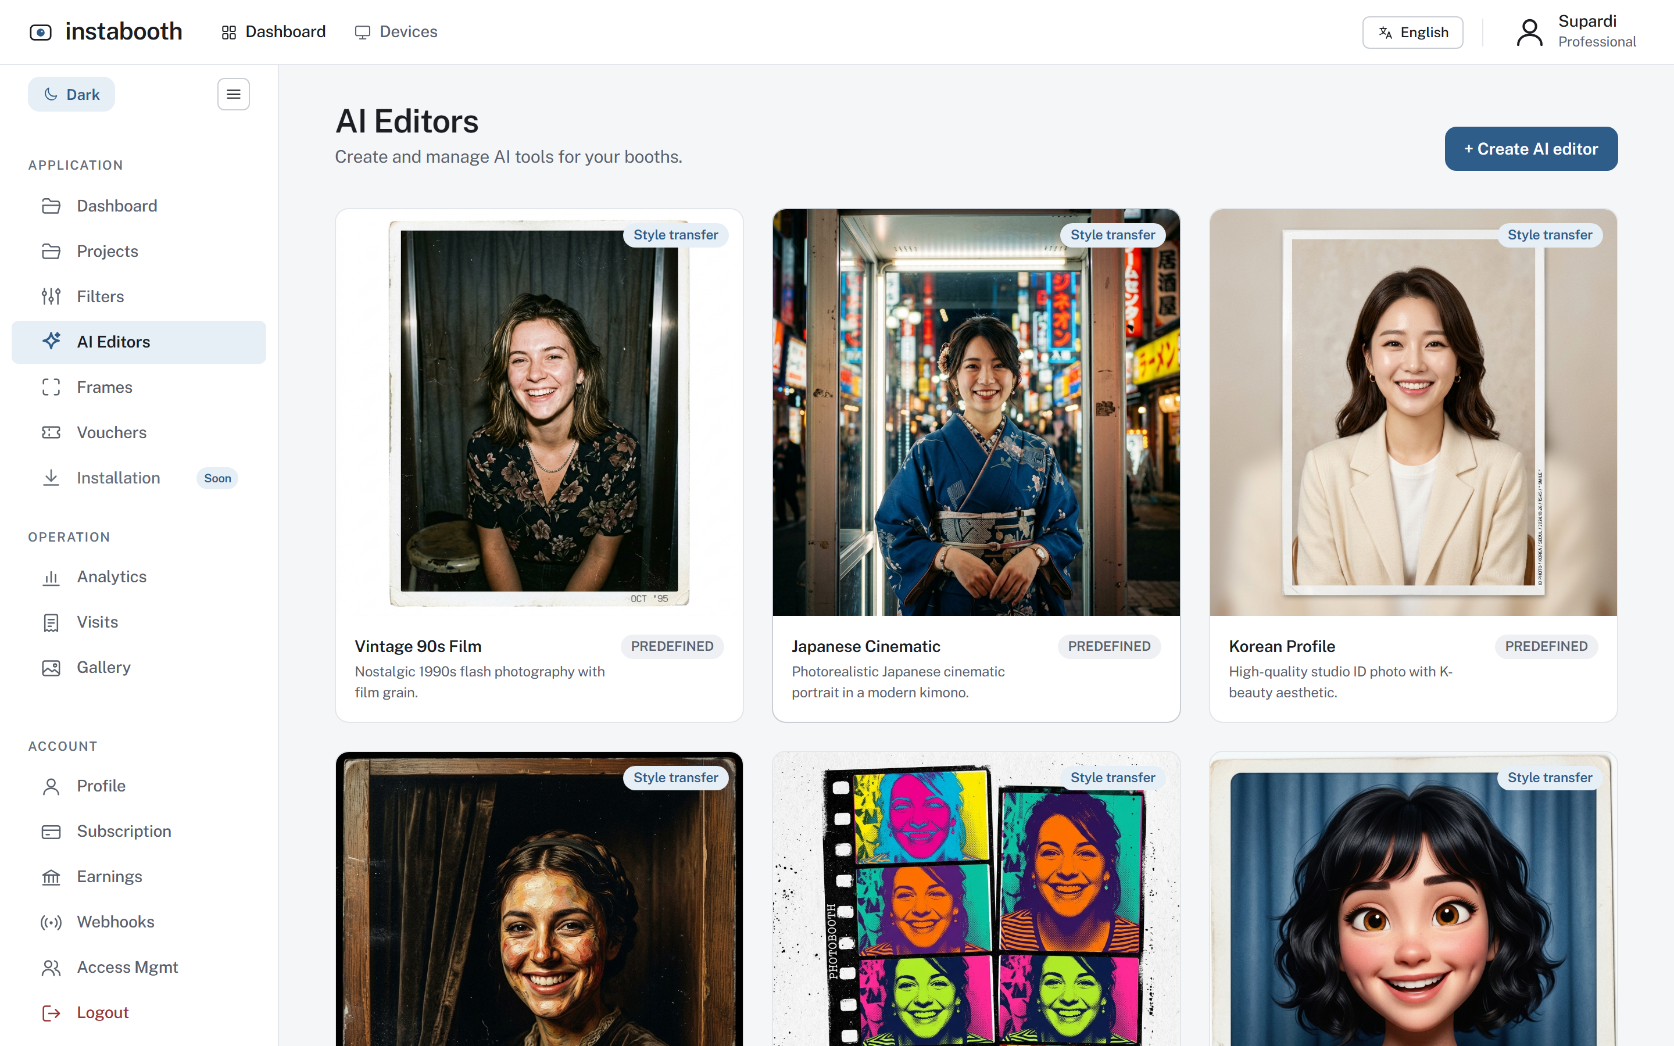Click the sidebar Dashboard folder icon

[51, 206]
